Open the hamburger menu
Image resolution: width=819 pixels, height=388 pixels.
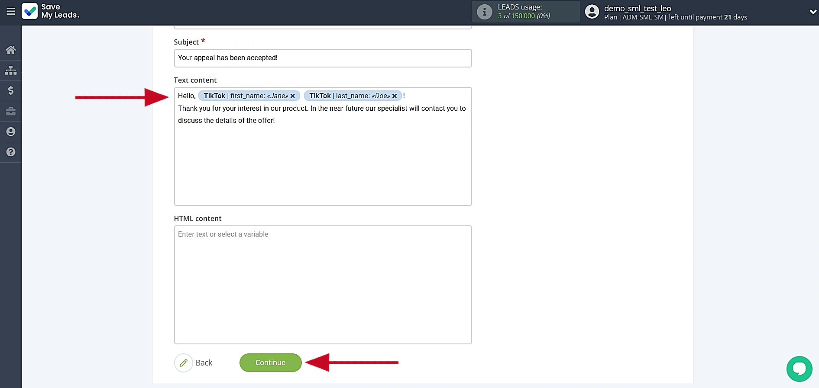pyautogui.click(x=11, y=12)
